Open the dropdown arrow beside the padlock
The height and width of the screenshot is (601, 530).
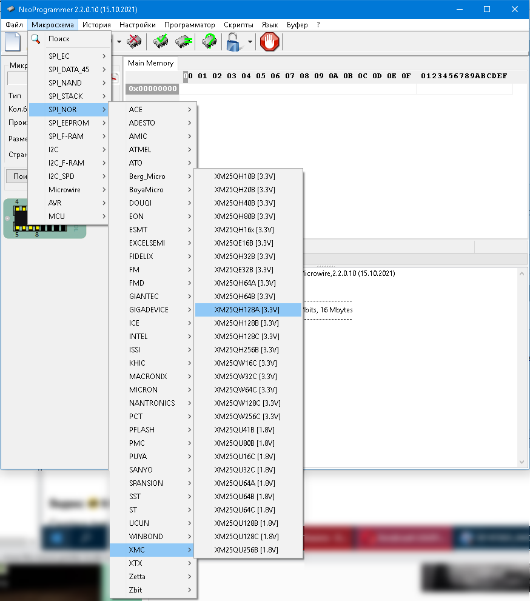[x=250, y=42]
